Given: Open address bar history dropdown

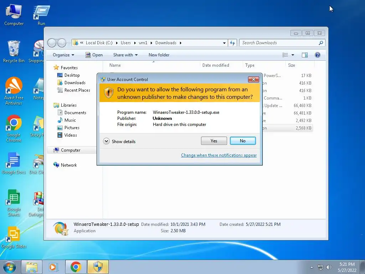Looking at the screenshot, I should (224, 43).
